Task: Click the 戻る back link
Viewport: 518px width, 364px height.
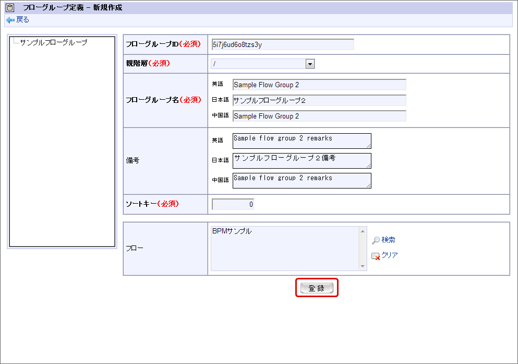Action: (x=22, y=20)
